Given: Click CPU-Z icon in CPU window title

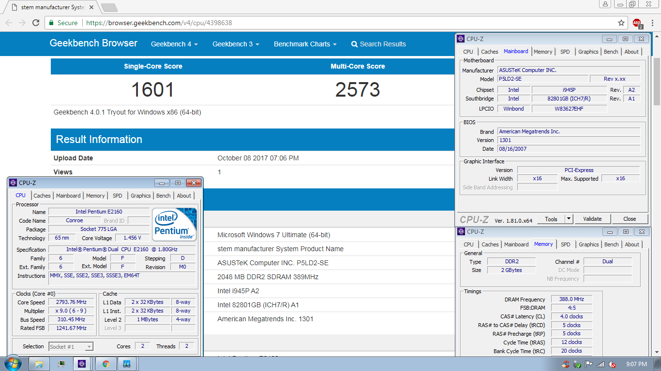Looking at the screenshot, I should 14,183.
